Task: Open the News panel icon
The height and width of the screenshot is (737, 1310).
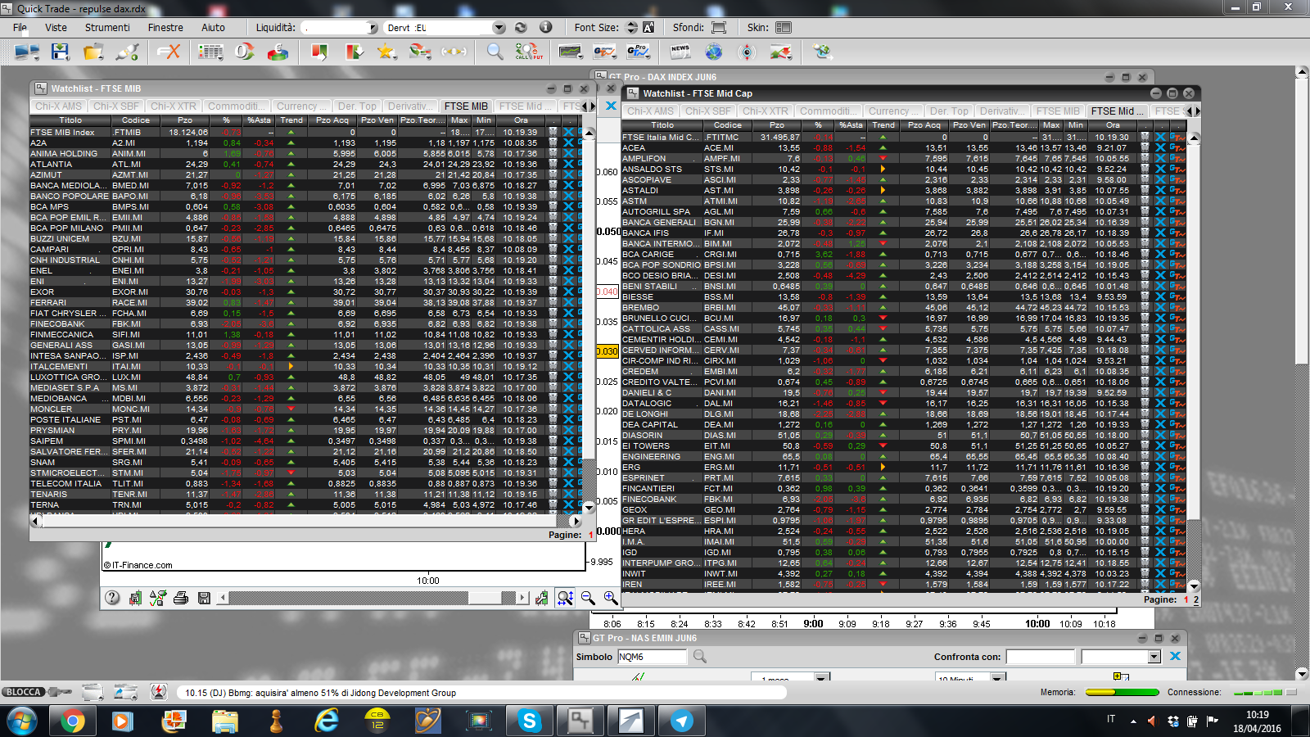Action: (680, 52)
